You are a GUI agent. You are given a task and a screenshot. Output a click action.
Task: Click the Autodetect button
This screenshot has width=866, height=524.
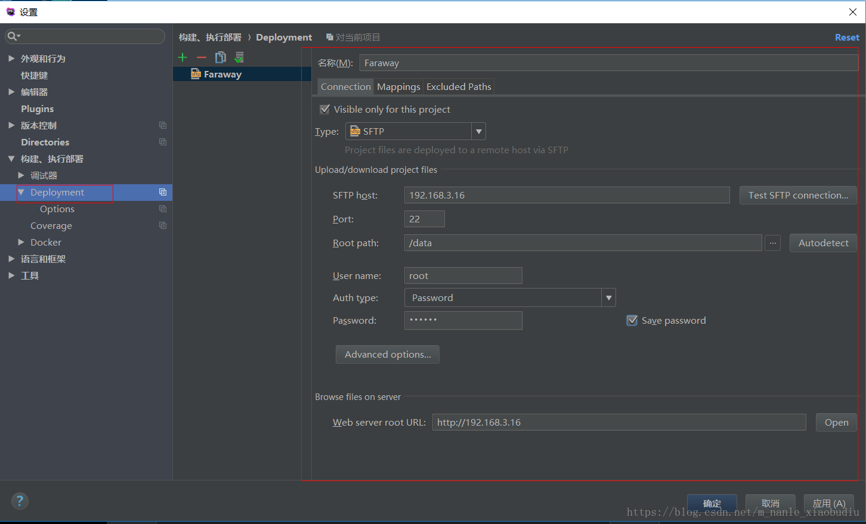tap(823, 243)
